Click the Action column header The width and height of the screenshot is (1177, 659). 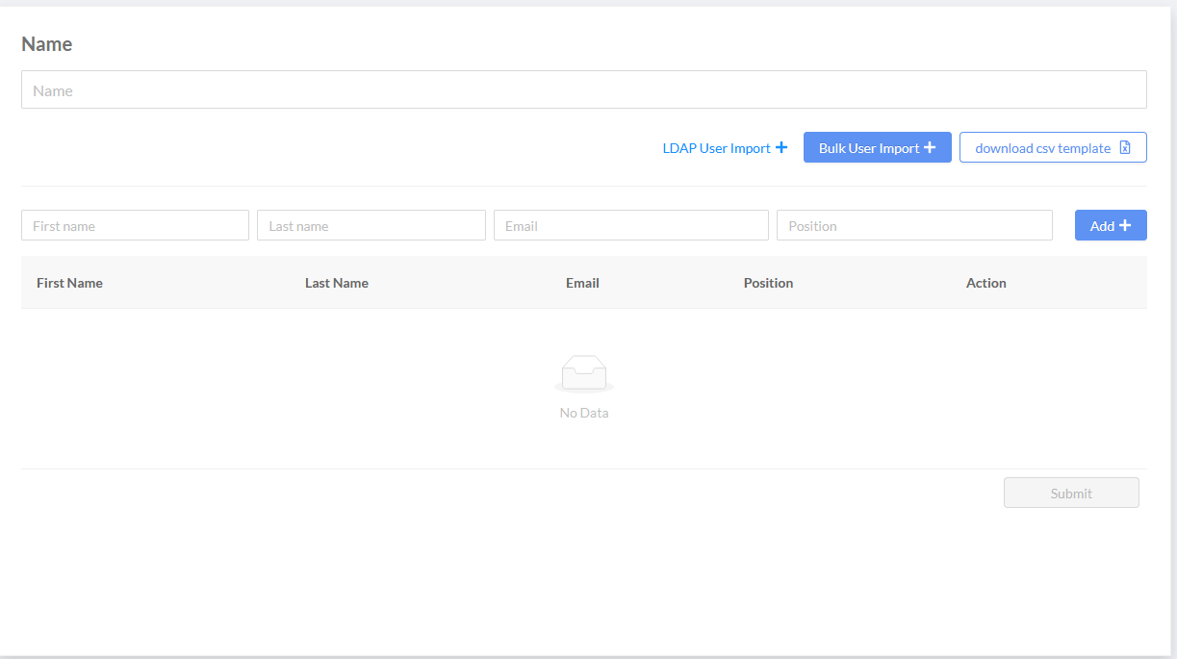click(x=985, y=283)
